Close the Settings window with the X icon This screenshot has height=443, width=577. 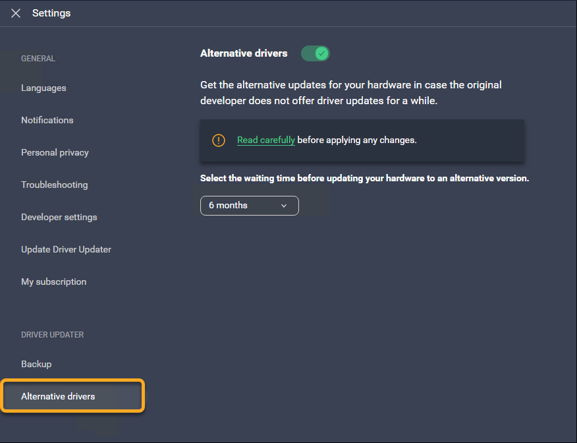point(16,13)
